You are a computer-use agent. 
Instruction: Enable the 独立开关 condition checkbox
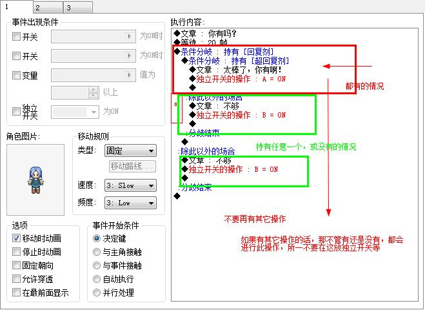16,111
